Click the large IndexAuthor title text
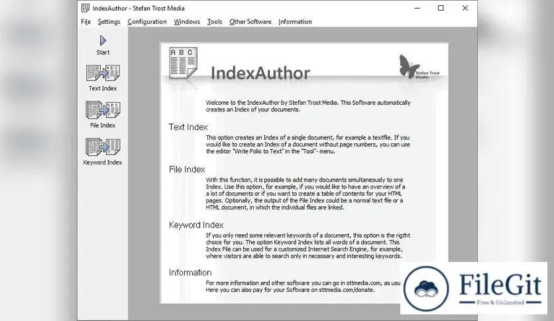Viewport: 554px width, 321px height. point(260,73)
